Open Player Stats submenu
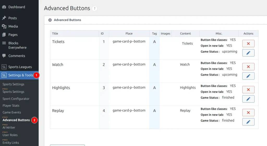The image size is (267, 146). click(x=11, y=106)
